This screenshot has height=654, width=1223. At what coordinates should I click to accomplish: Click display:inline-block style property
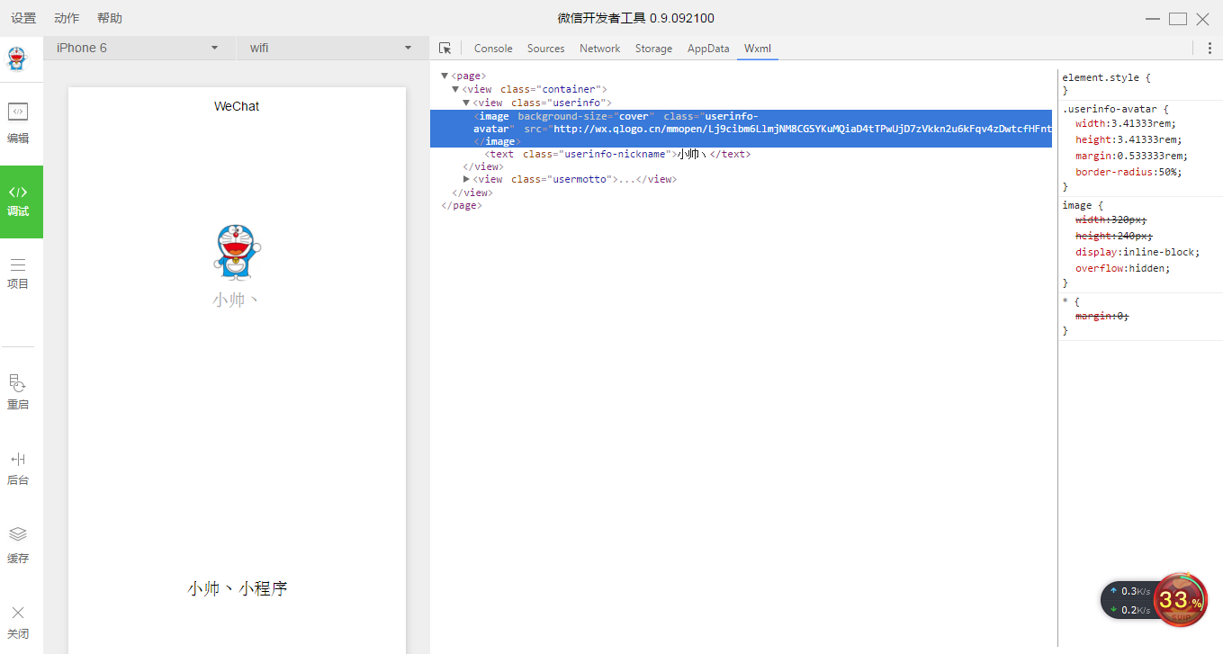[1138, 252]
